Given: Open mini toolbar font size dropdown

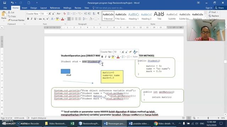Looking at the screenshot, I should point(120,52).
